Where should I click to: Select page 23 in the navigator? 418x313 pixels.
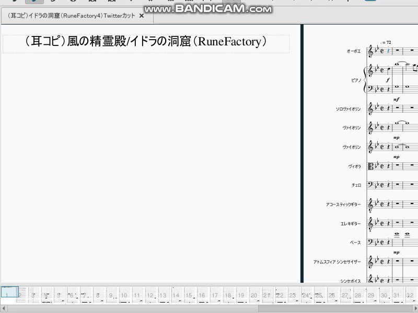[293, 295]
